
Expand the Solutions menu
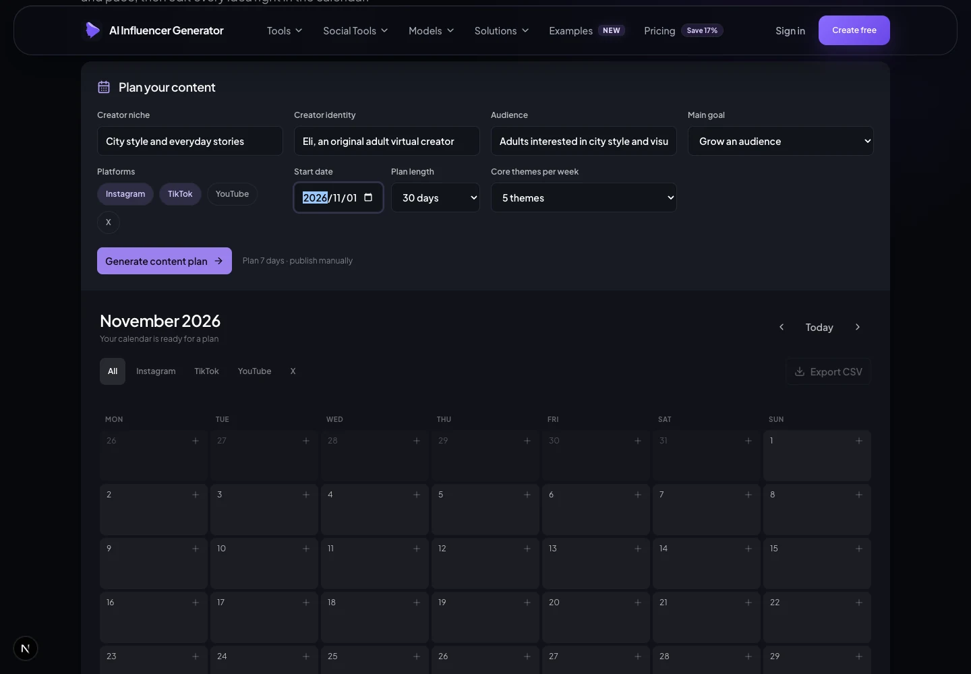coord(502,30)
